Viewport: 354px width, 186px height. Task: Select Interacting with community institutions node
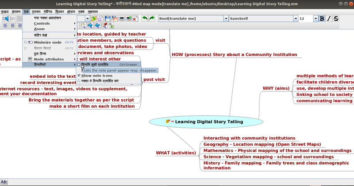click(249, 138)
